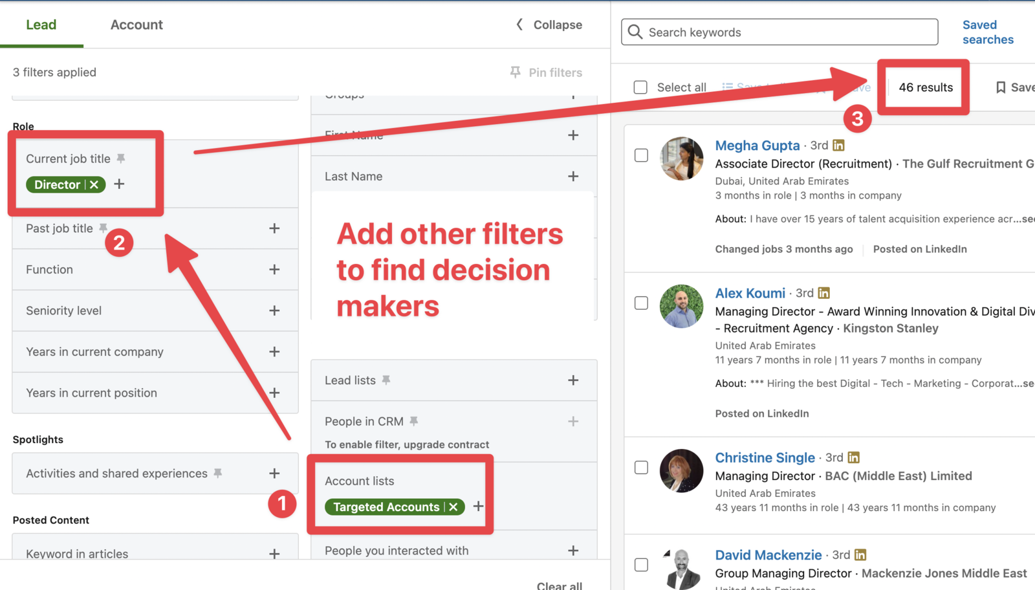1035x590 pixels.
Task: Add another Account lists value
Action: 478,507
